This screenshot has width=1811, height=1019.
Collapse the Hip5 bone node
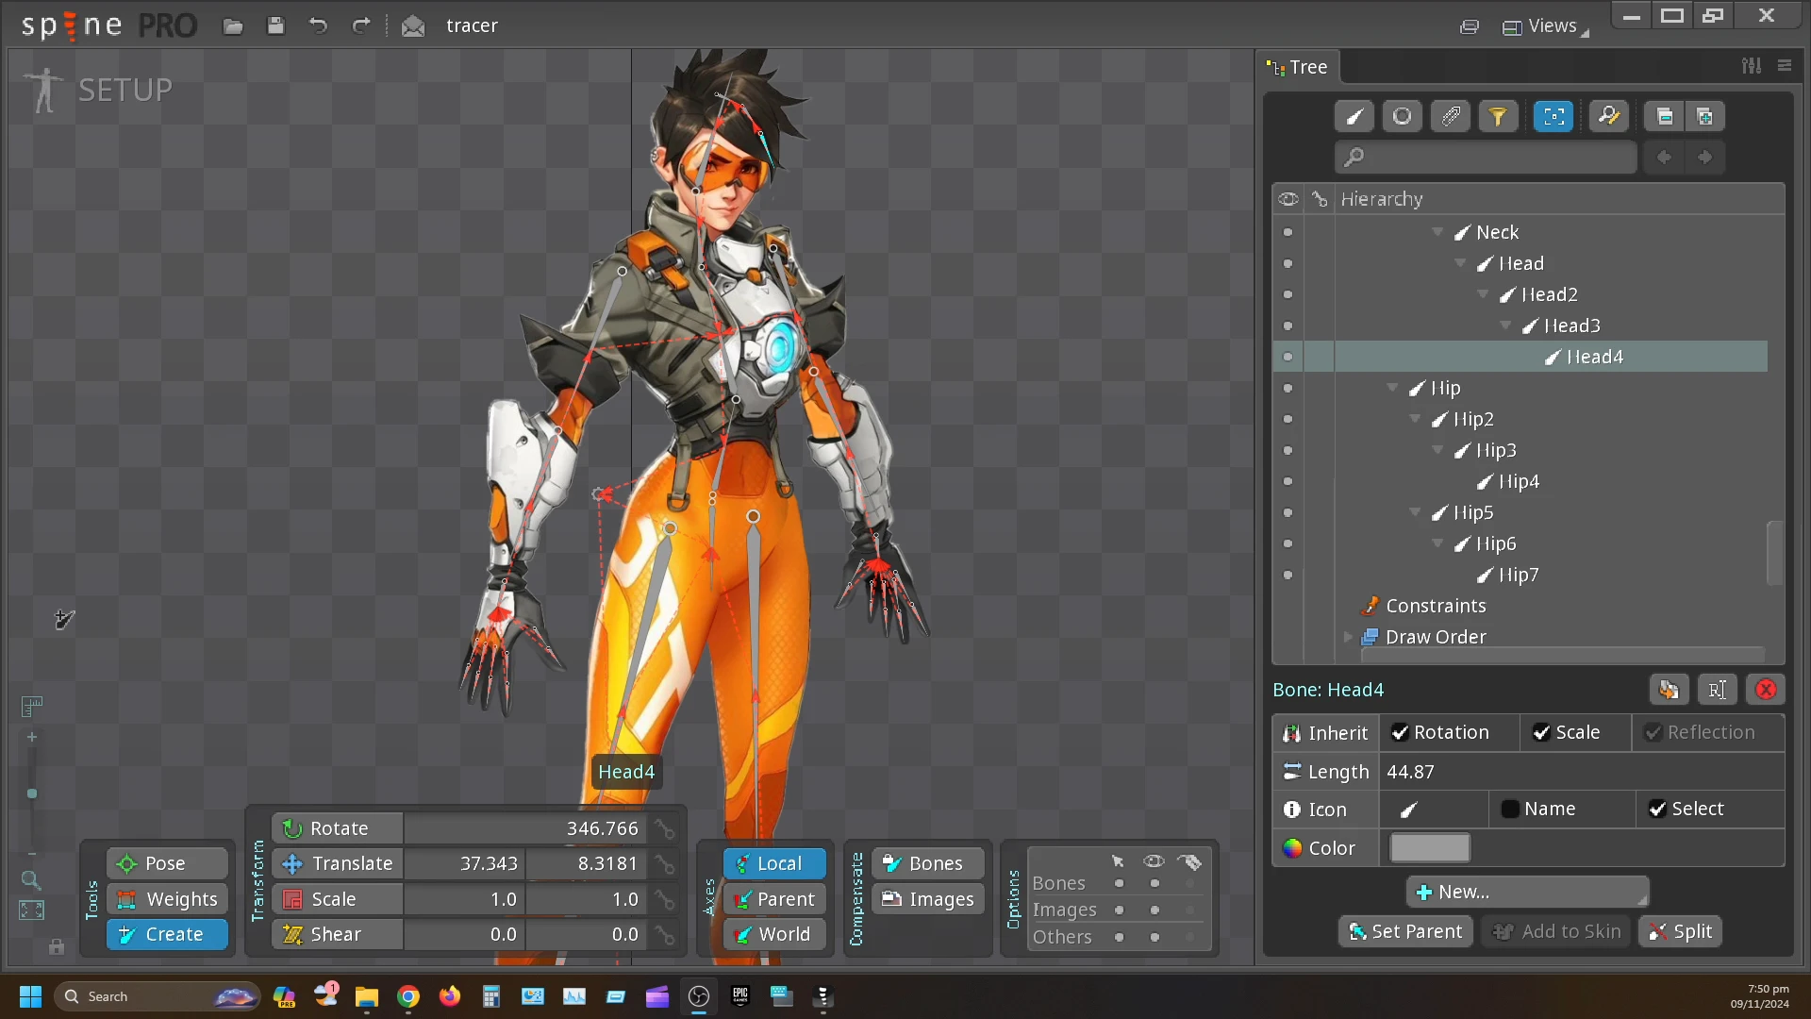1415,512
